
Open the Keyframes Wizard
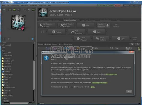coord(47,25)
